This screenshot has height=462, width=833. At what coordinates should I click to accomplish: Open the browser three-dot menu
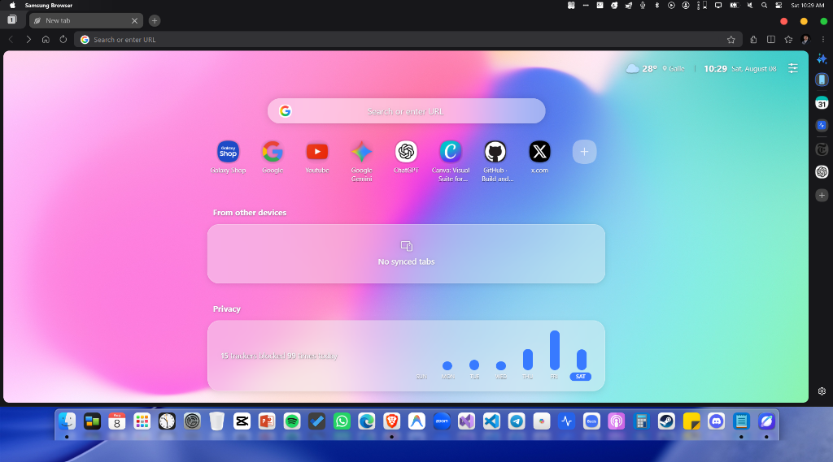[x=823, y=40]
